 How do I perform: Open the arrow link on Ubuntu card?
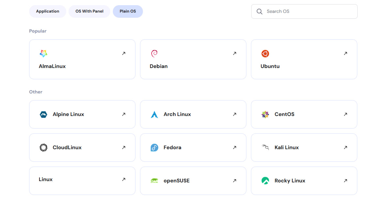coord(345,53)
